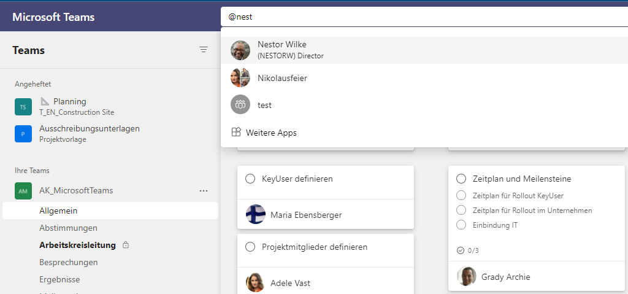The width and height of the screenshot is (628, 294).
Task: Click Maria Ebensberger assignee avatar
Action: [256, 214]
